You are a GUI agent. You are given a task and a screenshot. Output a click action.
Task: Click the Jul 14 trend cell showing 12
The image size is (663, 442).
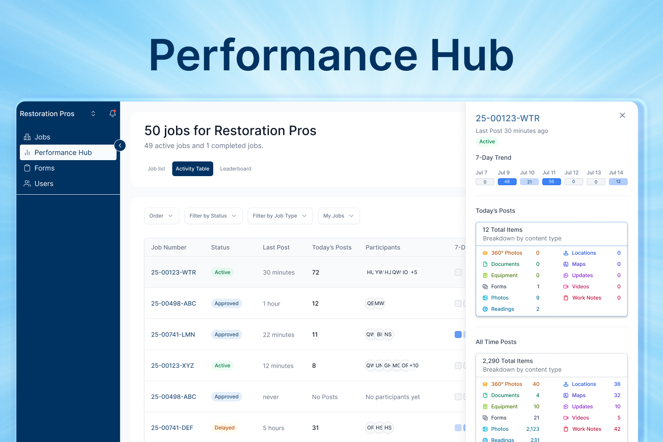[x=618, y=182]
